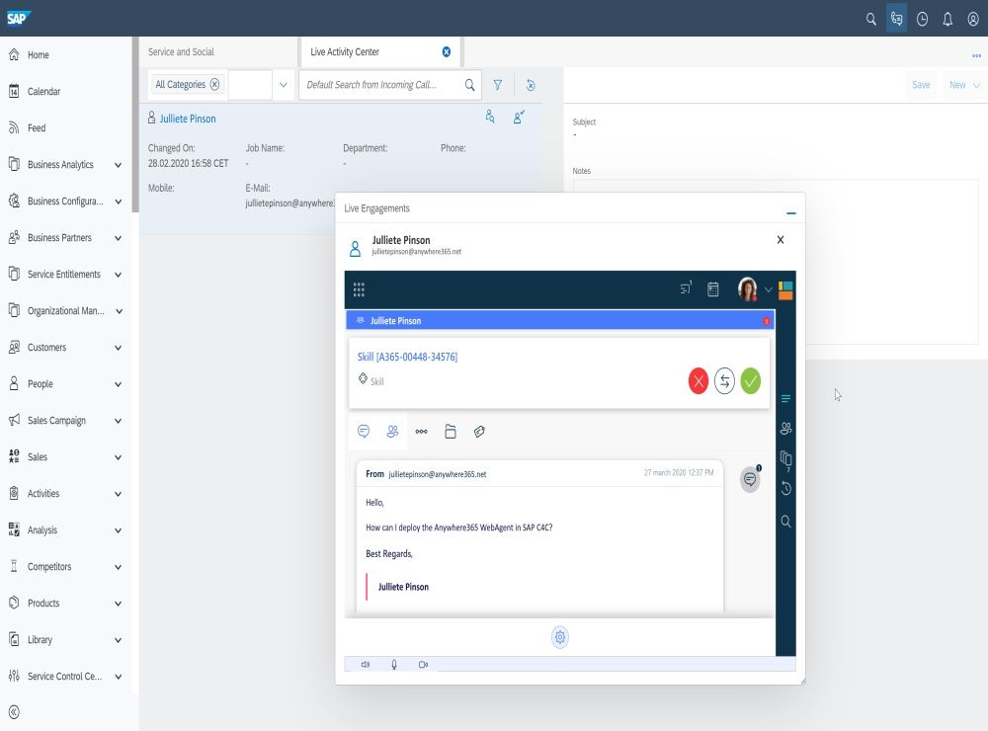Image resolution: width=988 pixels, height=731 pixels.
Task: Toggle the microphone icon
Action: coord(394,664)
